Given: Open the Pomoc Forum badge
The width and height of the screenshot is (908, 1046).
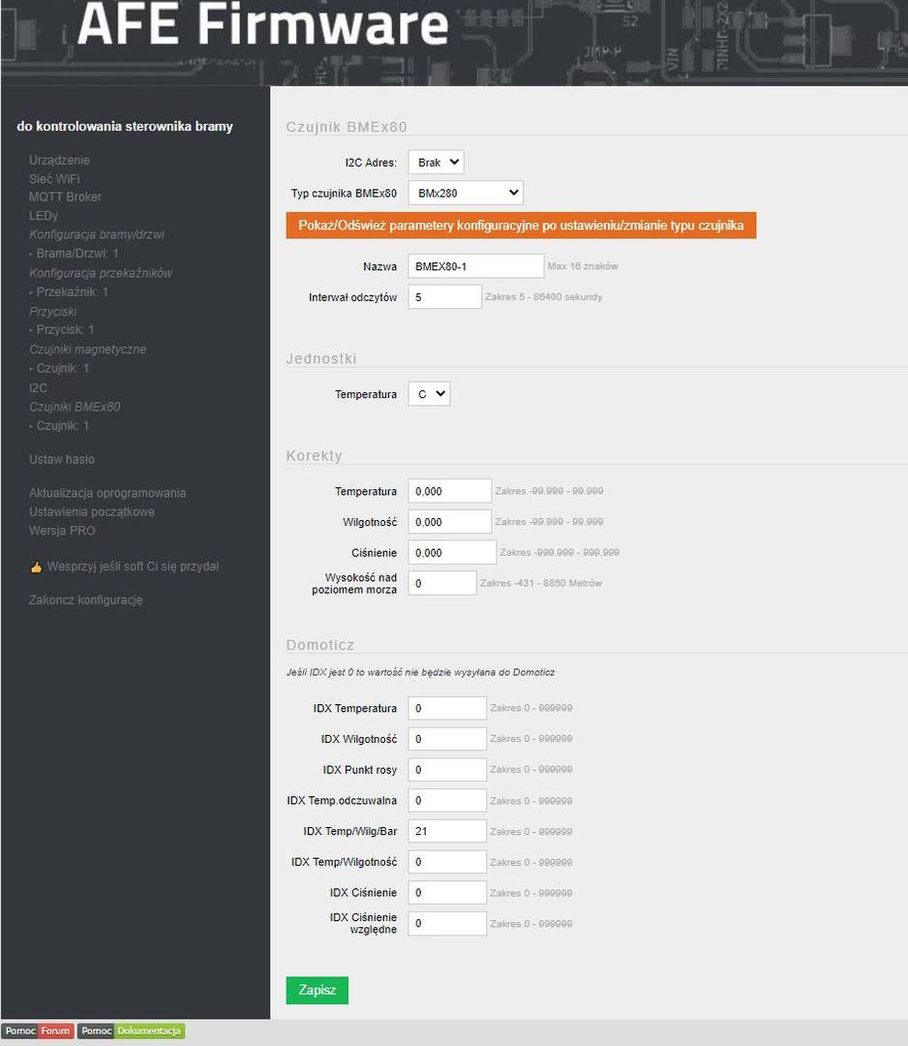Looking at the screenshot, I should (38, 1031).
